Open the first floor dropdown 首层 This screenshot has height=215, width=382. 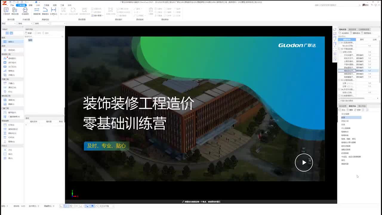click(x=8, y=23)
